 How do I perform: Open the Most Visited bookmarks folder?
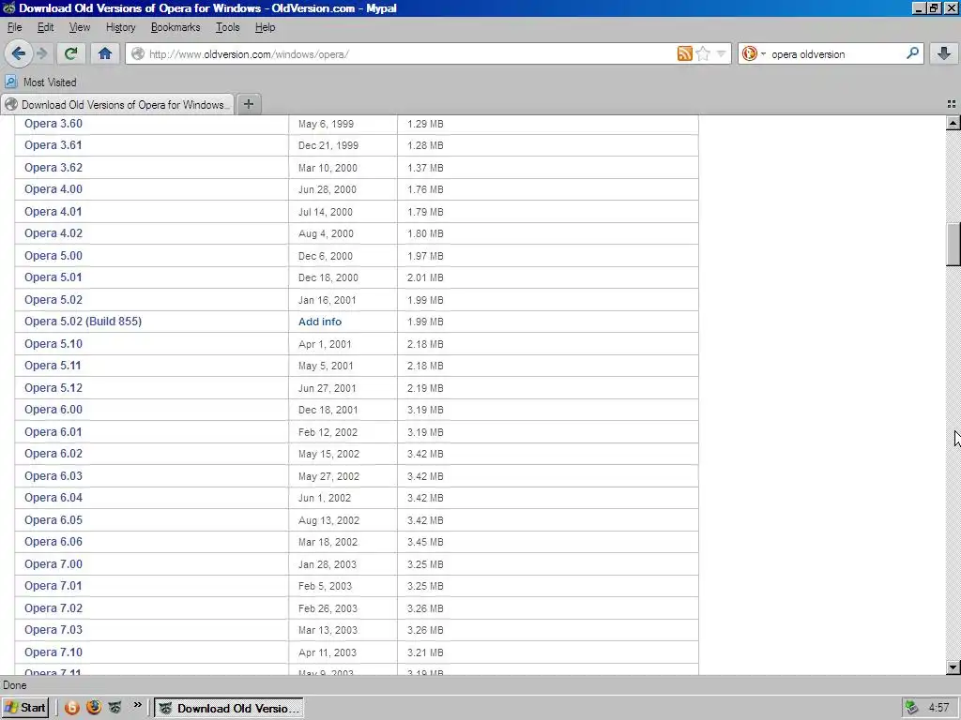pyautogui.click(x=41, y=82)
